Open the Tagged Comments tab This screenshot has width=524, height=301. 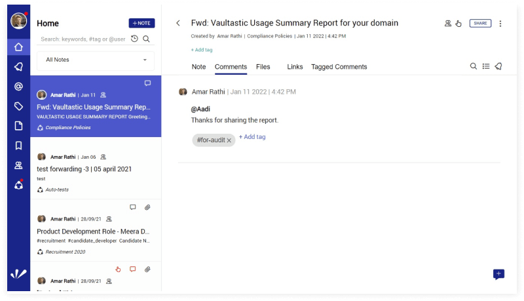click(339, 67)
